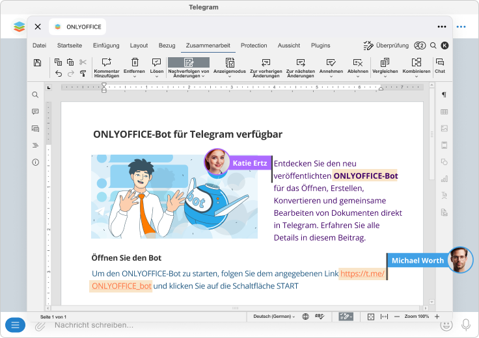
Task: Open the comments panel in left sidebar
Action: click(35, 112)
